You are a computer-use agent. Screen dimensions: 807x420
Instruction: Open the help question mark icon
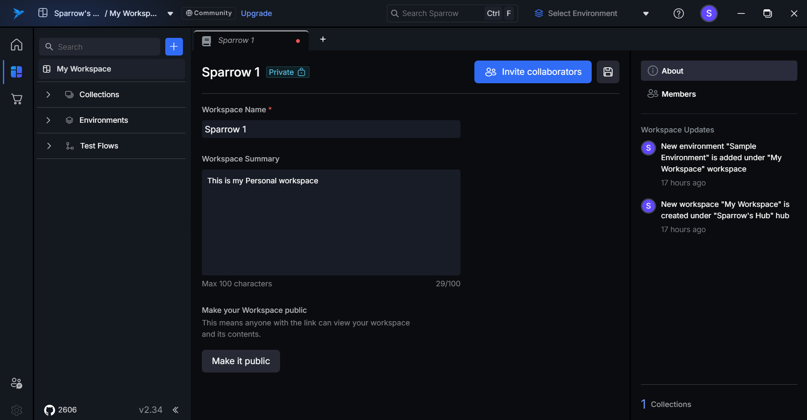click(678, 13)
